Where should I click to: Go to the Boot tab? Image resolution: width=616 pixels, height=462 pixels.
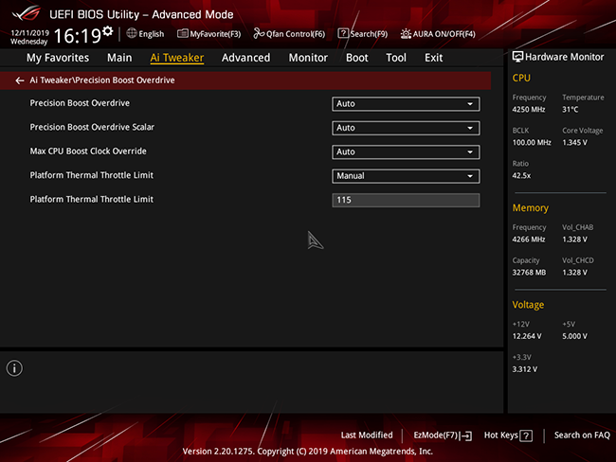click(356, 58)
